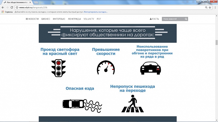Click the browser address bar

[109, 7]
